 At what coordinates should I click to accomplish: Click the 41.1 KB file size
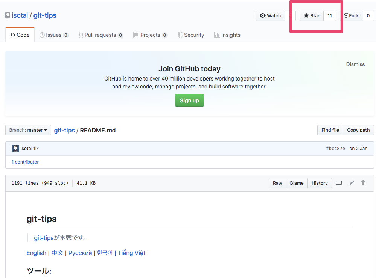(x=86, y=183)
